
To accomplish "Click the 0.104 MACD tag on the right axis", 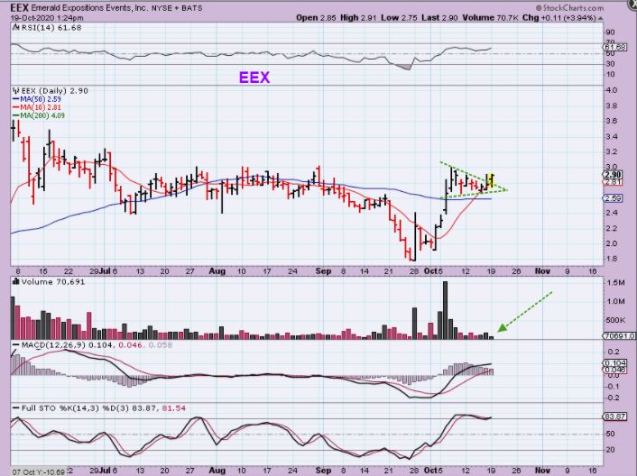I will pos(614,363).
